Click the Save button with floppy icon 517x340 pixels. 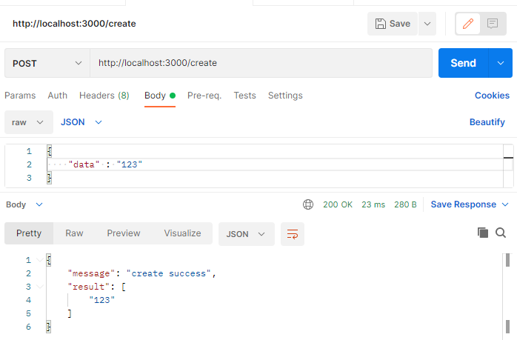(393, 24)
